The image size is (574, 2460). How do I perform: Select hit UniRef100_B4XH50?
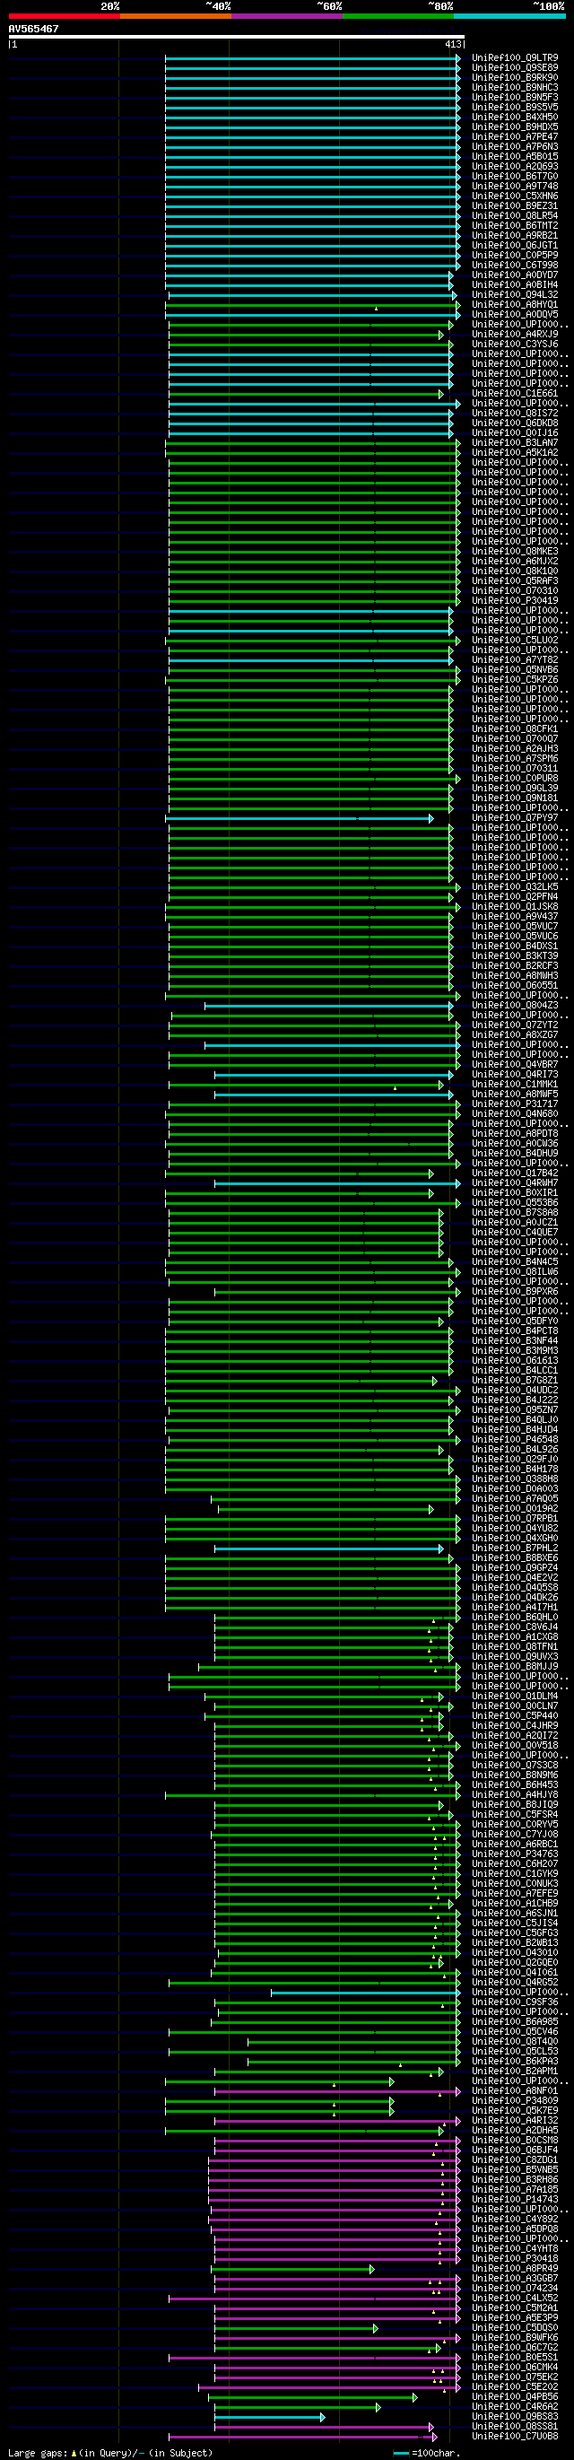point(515,118)
